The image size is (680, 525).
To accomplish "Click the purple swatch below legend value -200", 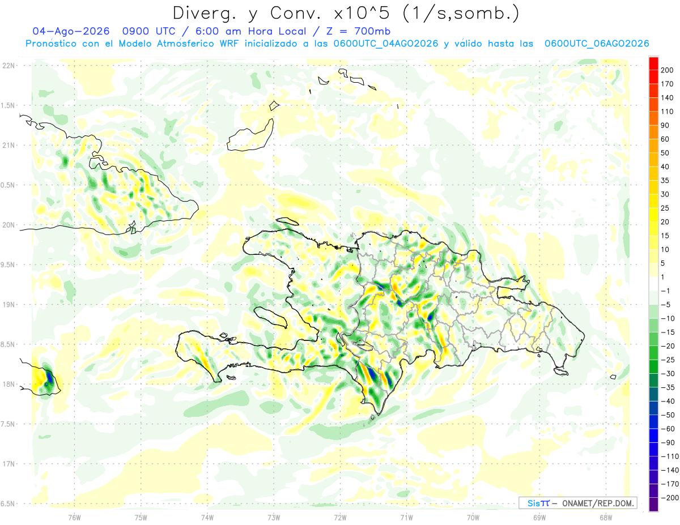I will (x=653, y=505).
